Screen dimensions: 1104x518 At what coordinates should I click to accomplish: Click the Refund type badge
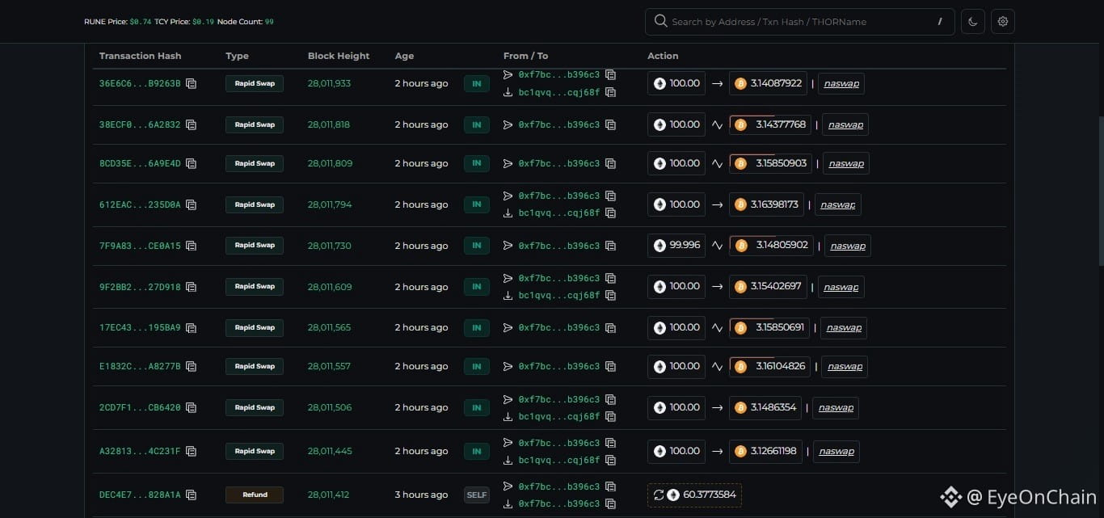click(x=255, y=495)
